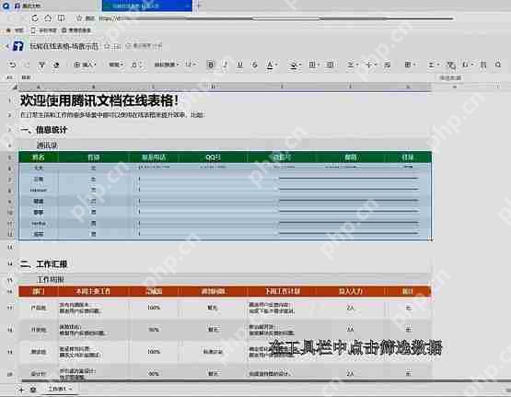Open the number format dropdown
Screen dimensions: 511x397
pos(116,64)
